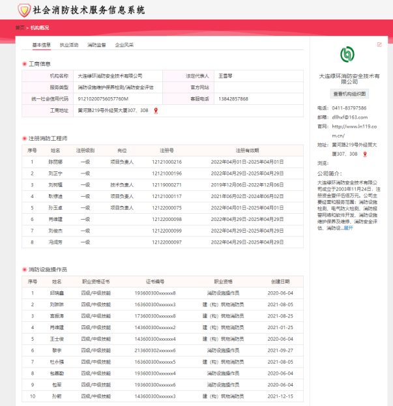
Task: Open the 基本信息 tab
Action: point(42,45)
